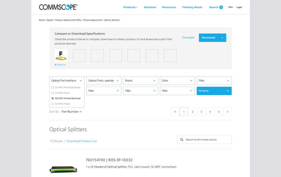Image resolution: width=281 pixels, height=177 pixels.
Task: Open the Filter dropdown below Optical Ports
Action: click(104, 91)
